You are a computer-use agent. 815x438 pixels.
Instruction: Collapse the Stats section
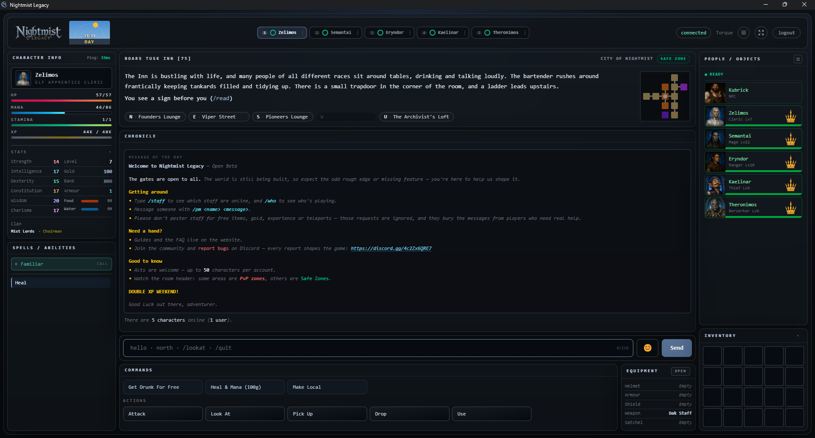click(x=110, y=152)
